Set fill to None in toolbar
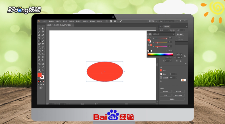Viewport: 225px width, 124px height. pyautogui.click(x=43, y=81)
